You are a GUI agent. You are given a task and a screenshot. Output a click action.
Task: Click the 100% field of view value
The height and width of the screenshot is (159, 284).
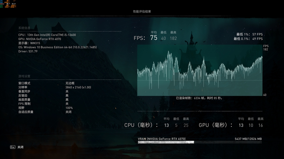[x=69, y=108]
